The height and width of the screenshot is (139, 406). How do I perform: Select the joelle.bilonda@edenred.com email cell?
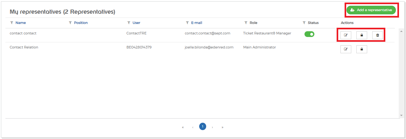[x=209, y=47]
